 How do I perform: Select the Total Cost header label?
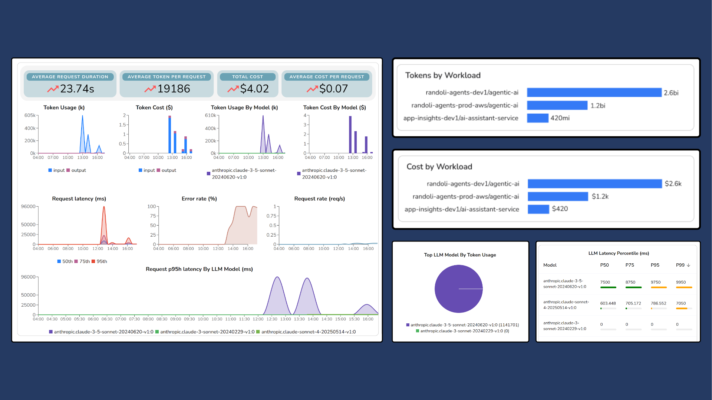click(x=247, y=77)
